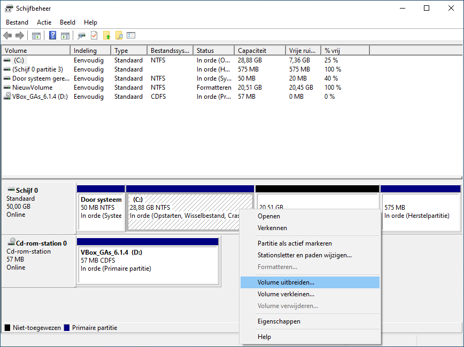Screen dimensions: 464x347
Task: Open Help via the blue question mark icon
Action: (52, 36)
